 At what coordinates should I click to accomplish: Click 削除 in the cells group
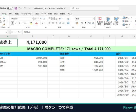(x=126, y=21)
